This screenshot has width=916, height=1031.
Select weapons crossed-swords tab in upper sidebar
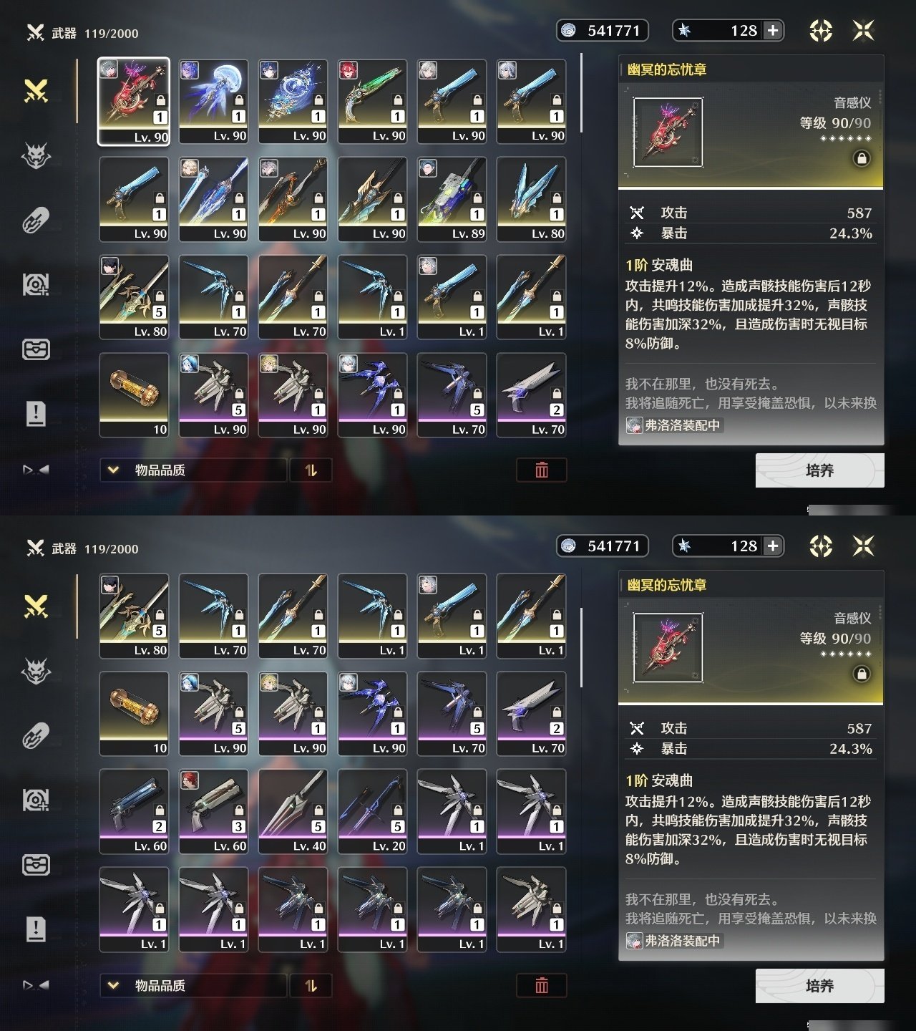(x=36, y=91)
